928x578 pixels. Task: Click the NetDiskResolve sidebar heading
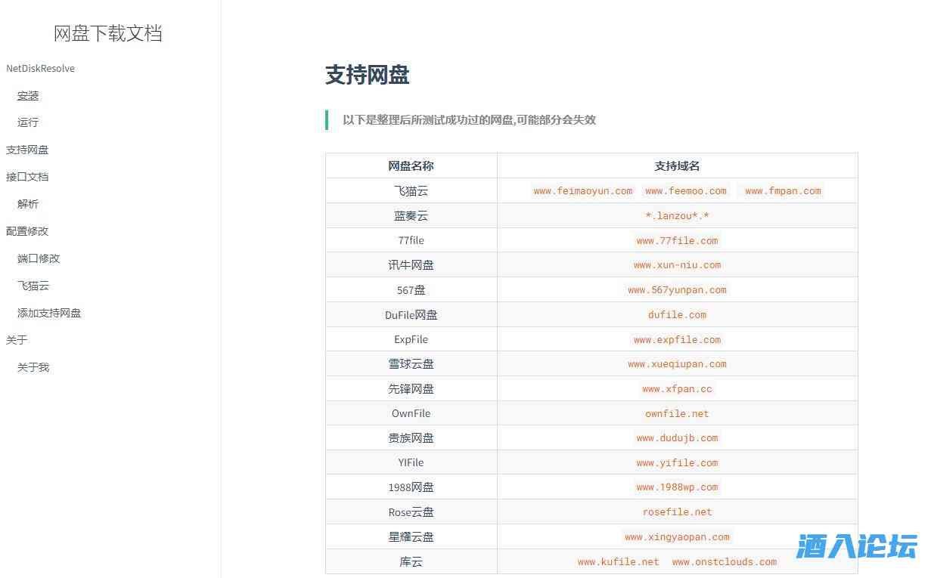tap(40, 68)
